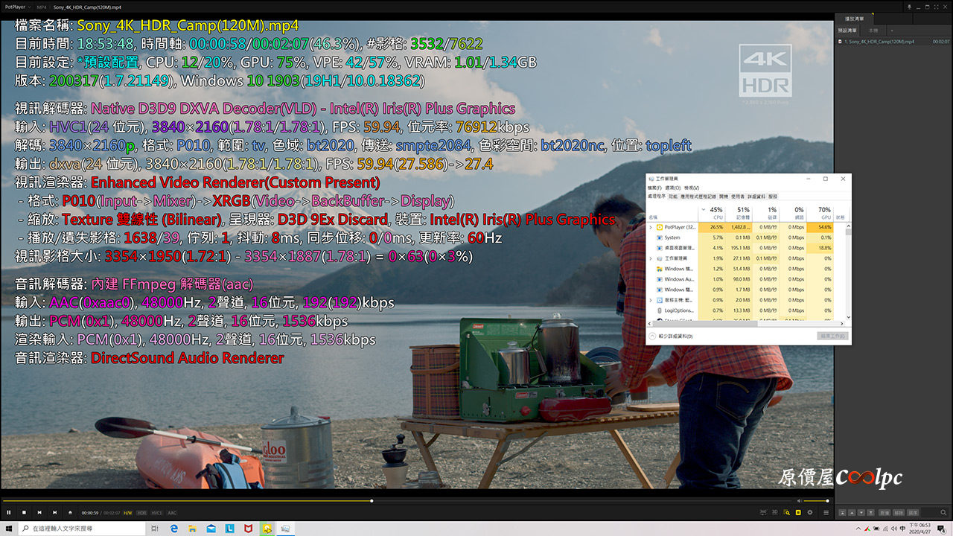
Task: Search the playlist with magnifier icon
Action: click(943, 513)
